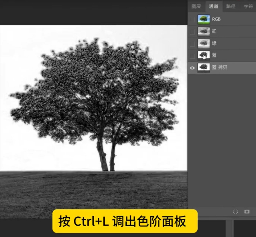Screen dimensions: 256x237
Task: Open the 路径 (Paths) tab
Action: [x=231, y=7]
